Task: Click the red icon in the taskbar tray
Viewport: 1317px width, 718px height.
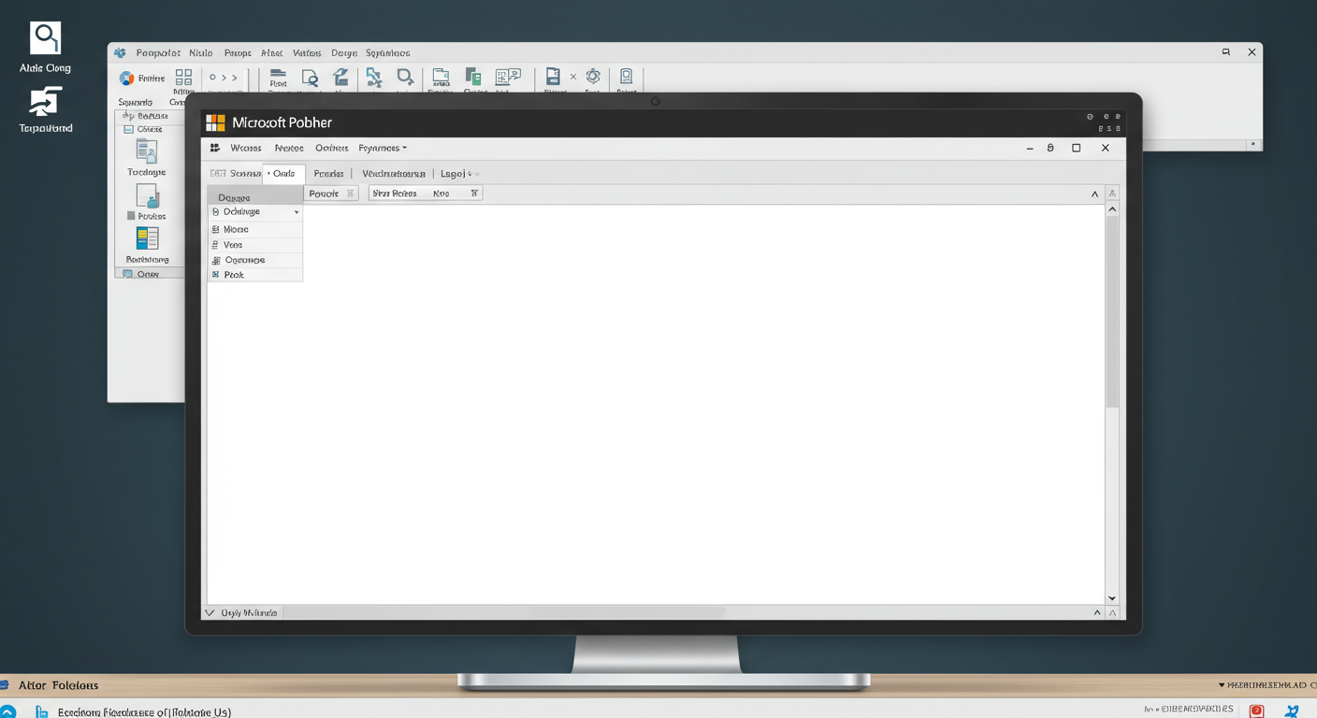Action: (1257, 711)
